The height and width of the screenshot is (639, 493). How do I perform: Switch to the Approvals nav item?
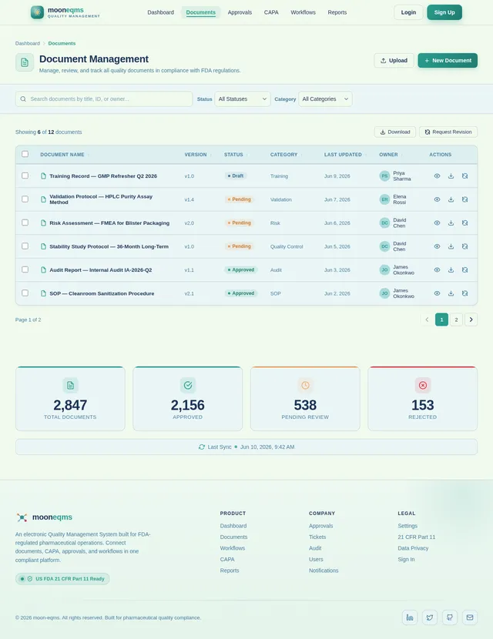point(240,12)
